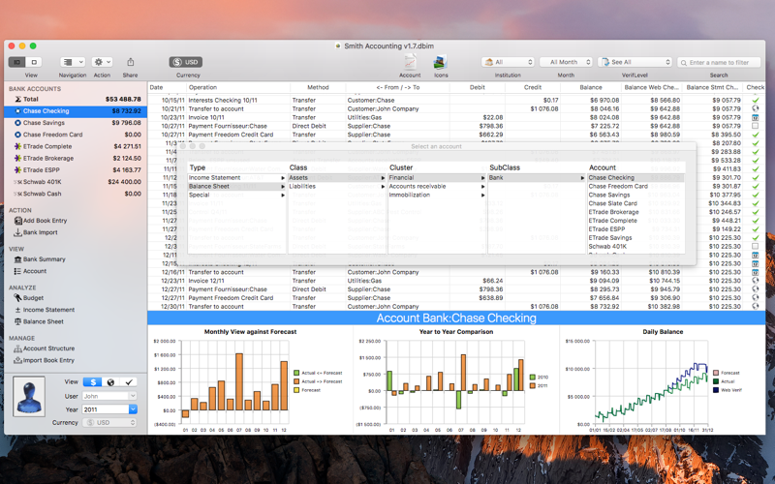Open the Icons toolbar picker
Screen dimensions: 775x484
[441, 63]
